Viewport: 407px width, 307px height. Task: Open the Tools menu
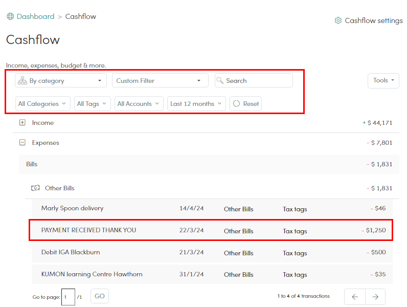click(x=383, y=80)
